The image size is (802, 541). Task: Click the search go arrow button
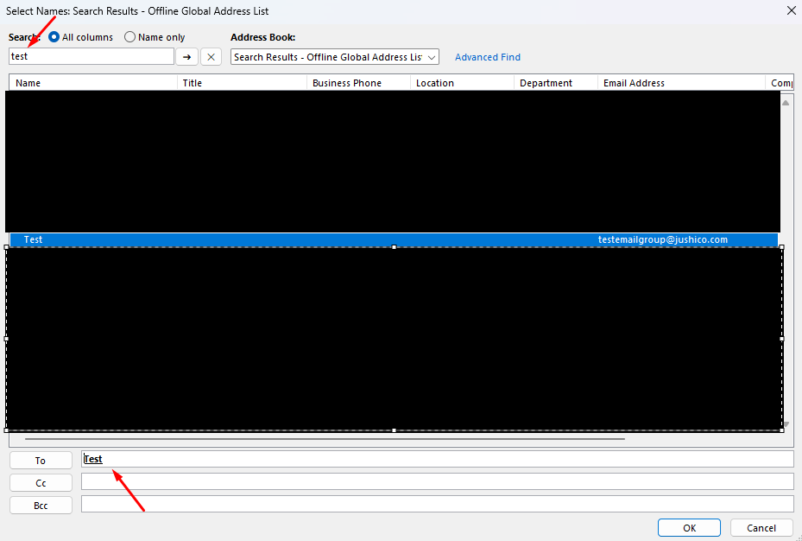[186, 57]
